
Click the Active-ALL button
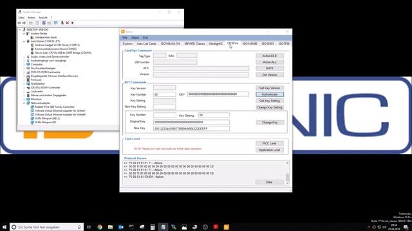270,62
